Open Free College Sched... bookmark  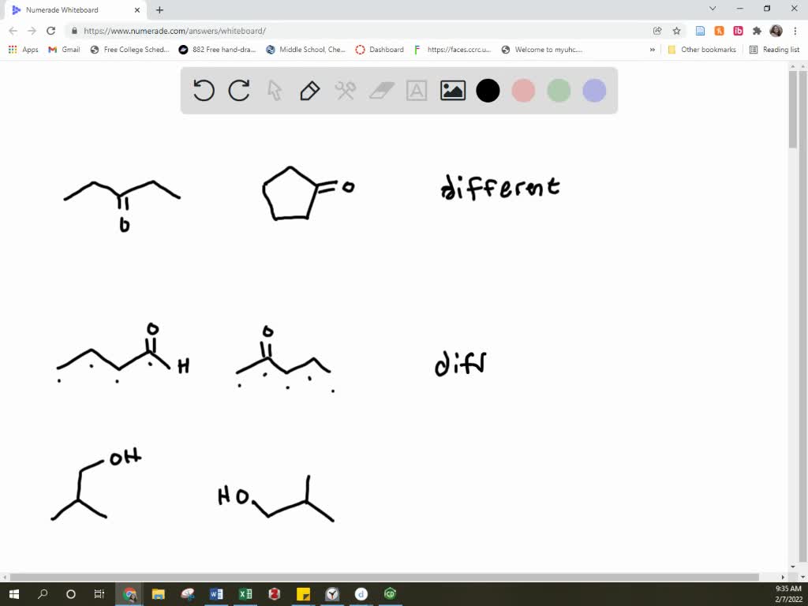point(130,50)
